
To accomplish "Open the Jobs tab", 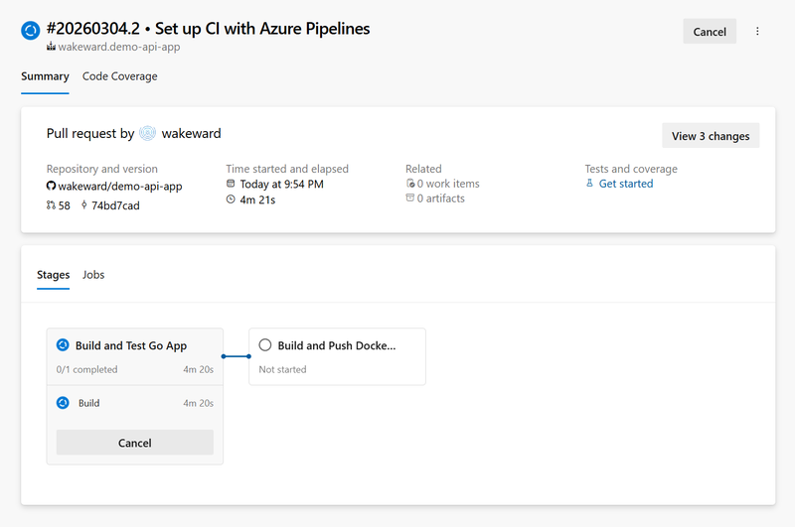I will coord(93,275).
